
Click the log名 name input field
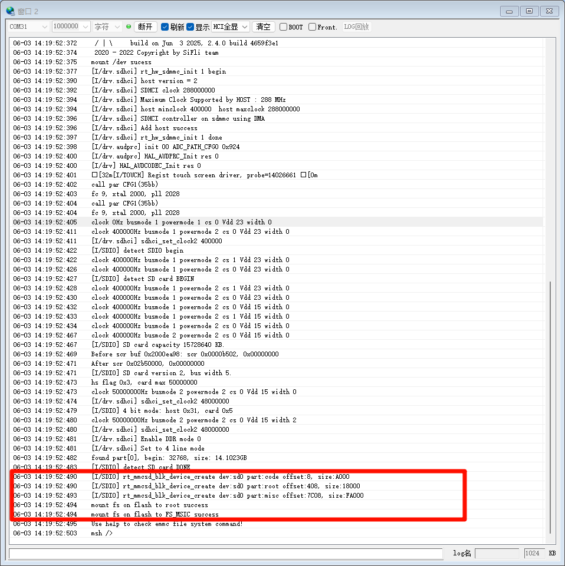497,554
